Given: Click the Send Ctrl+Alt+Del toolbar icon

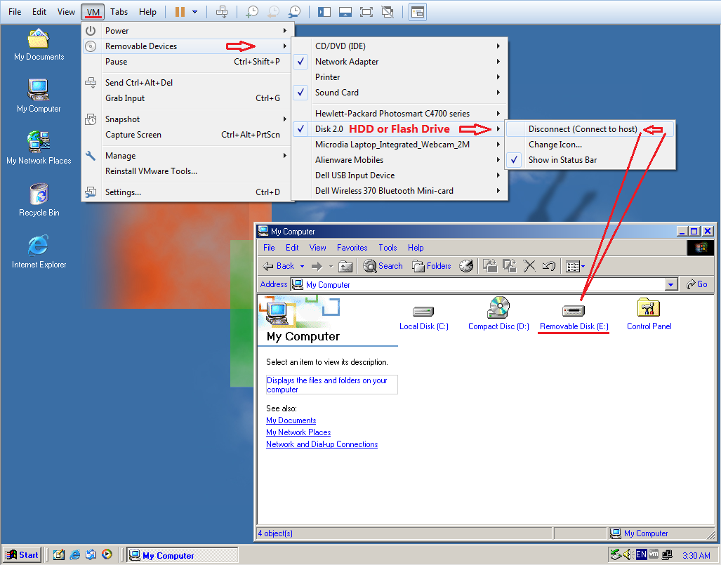Looking at the screenshot, I should coord(222,12).
